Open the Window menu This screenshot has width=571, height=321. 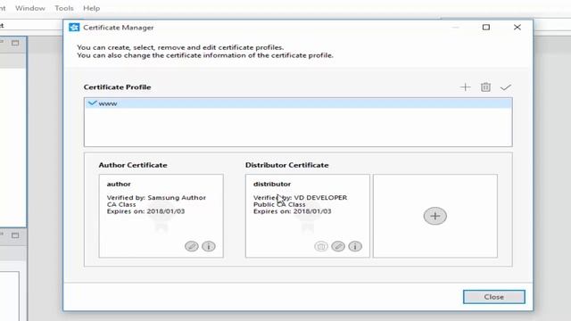pos(29,8)
